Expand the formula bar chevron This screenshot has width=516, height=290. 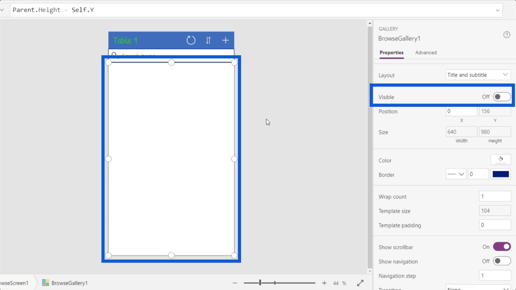[498, 10]
